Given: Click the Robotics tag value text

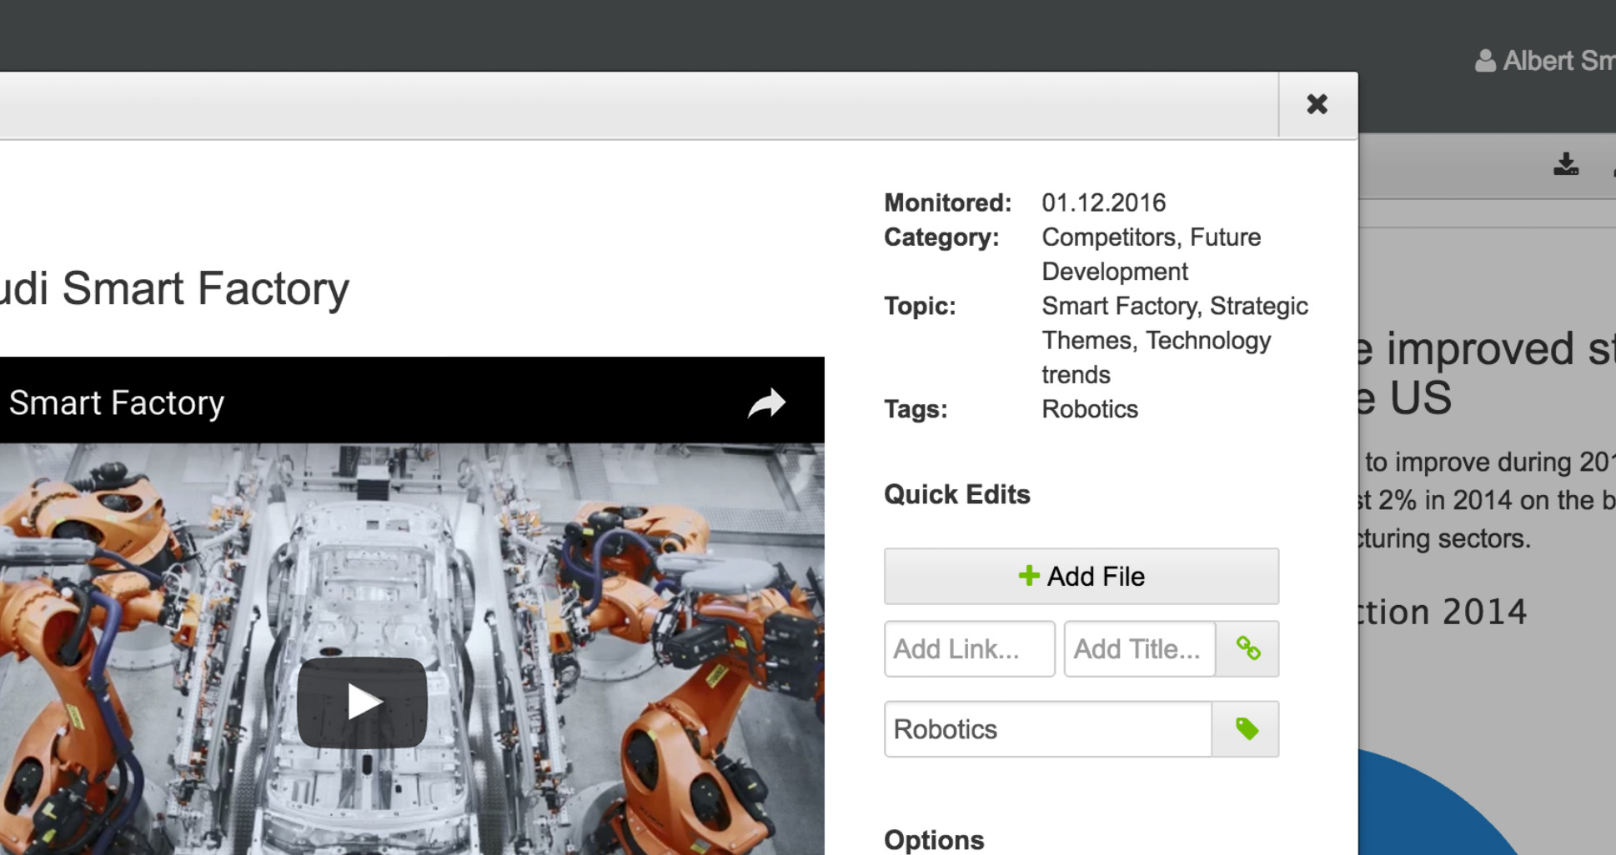Looking at the screenshot, I should pos(1090,409).
